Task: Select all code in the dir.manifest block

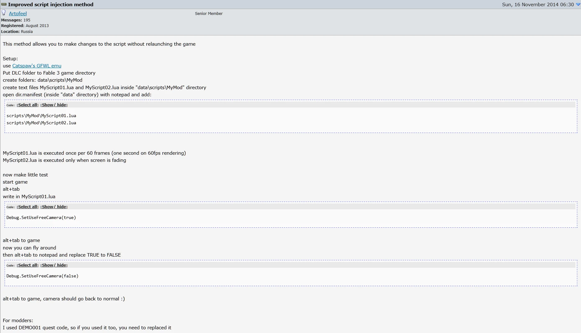Action: pyautogui.click(x=28, y=105)
